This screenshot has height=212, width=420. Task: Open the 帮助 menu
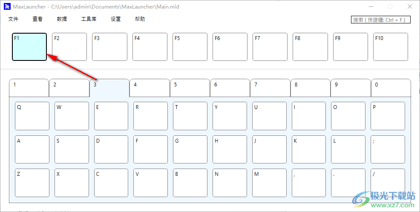(140, 19)
